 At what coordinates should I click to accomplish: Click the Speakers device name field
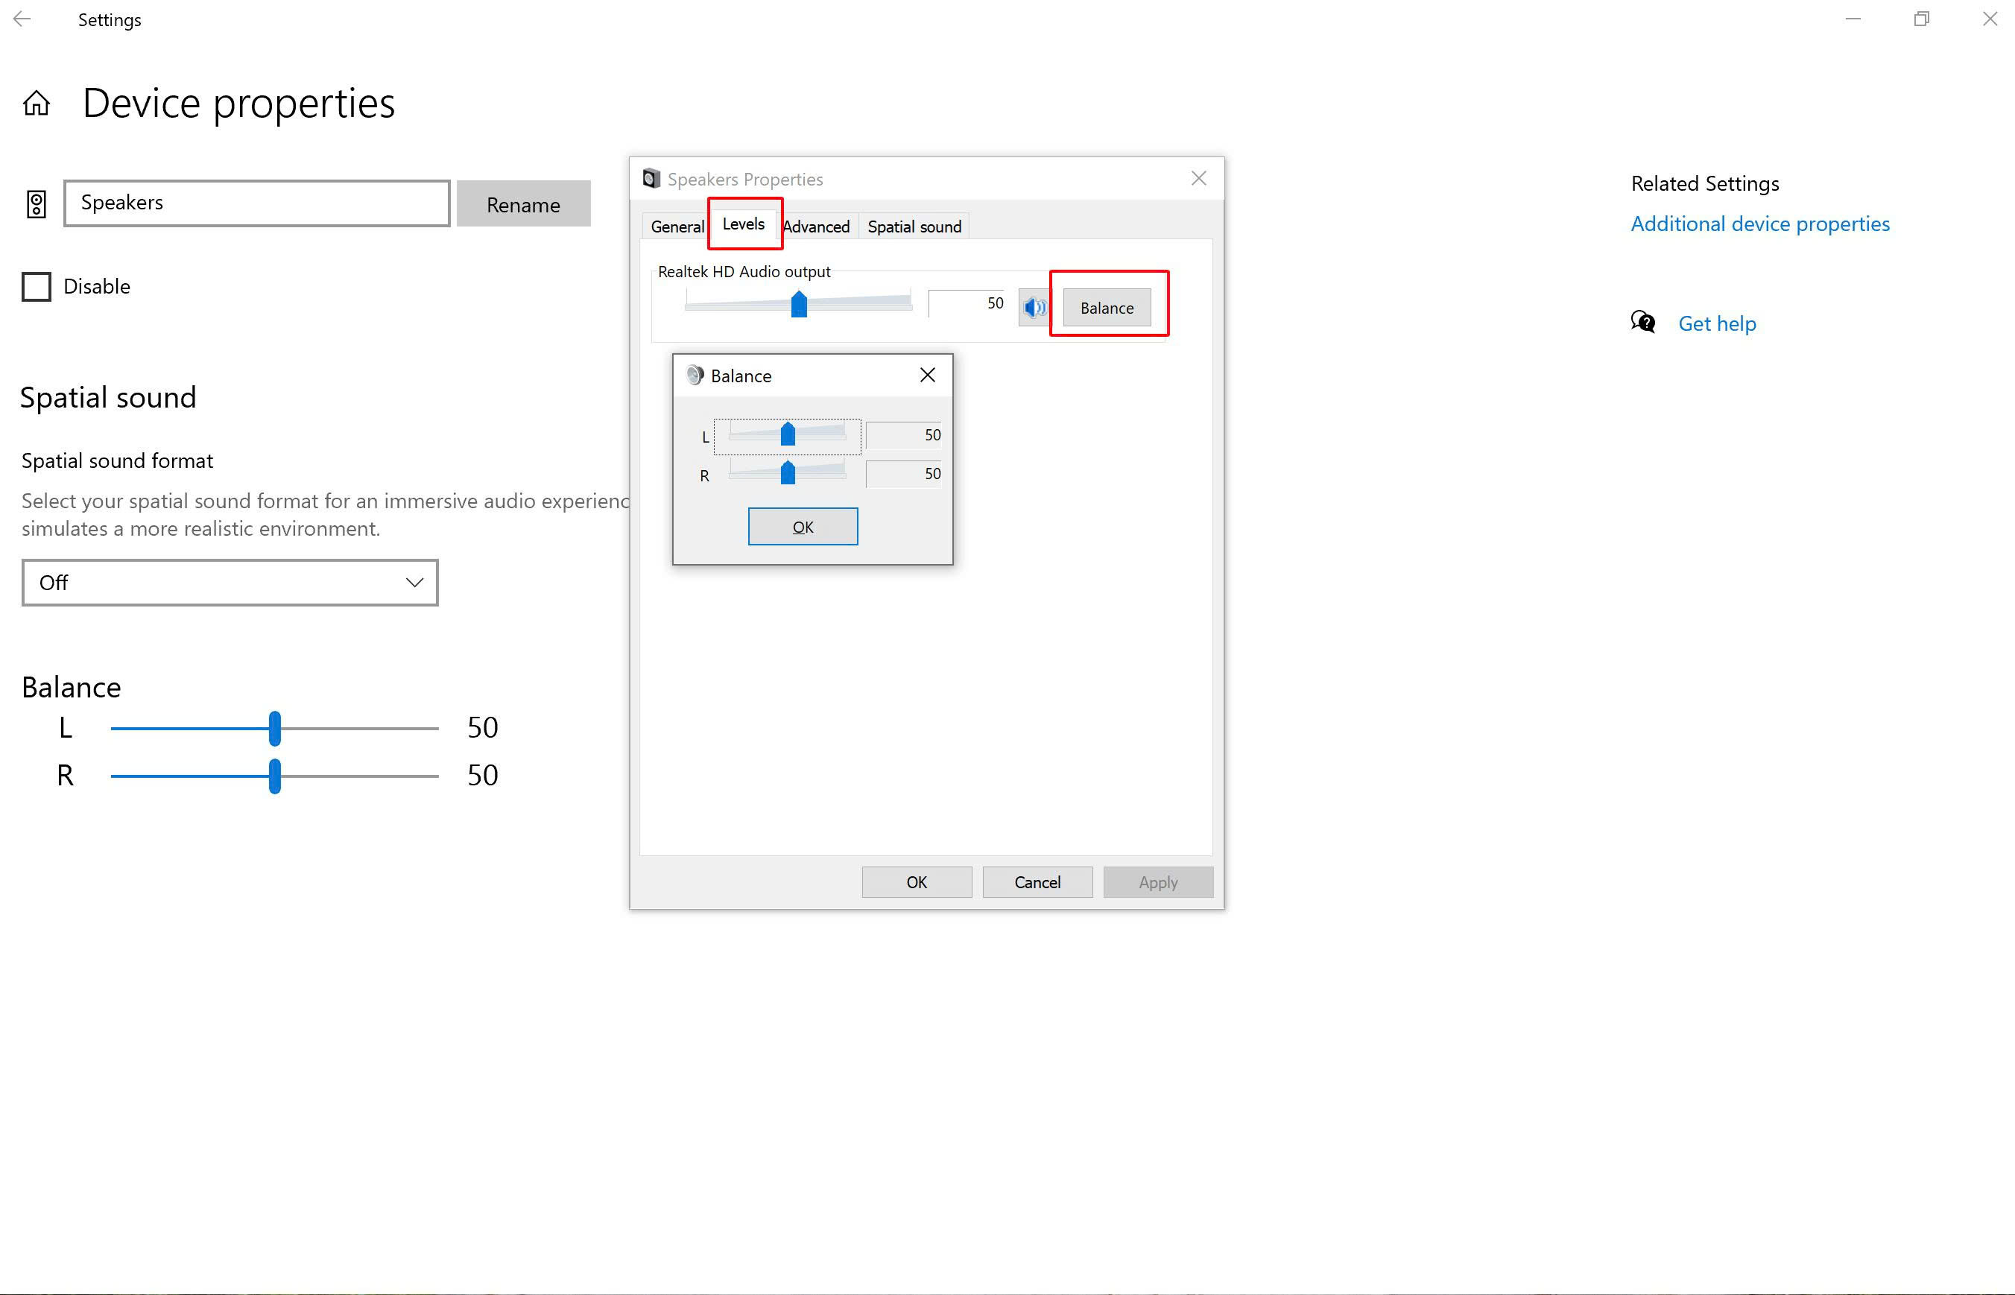tap(256, 203)
